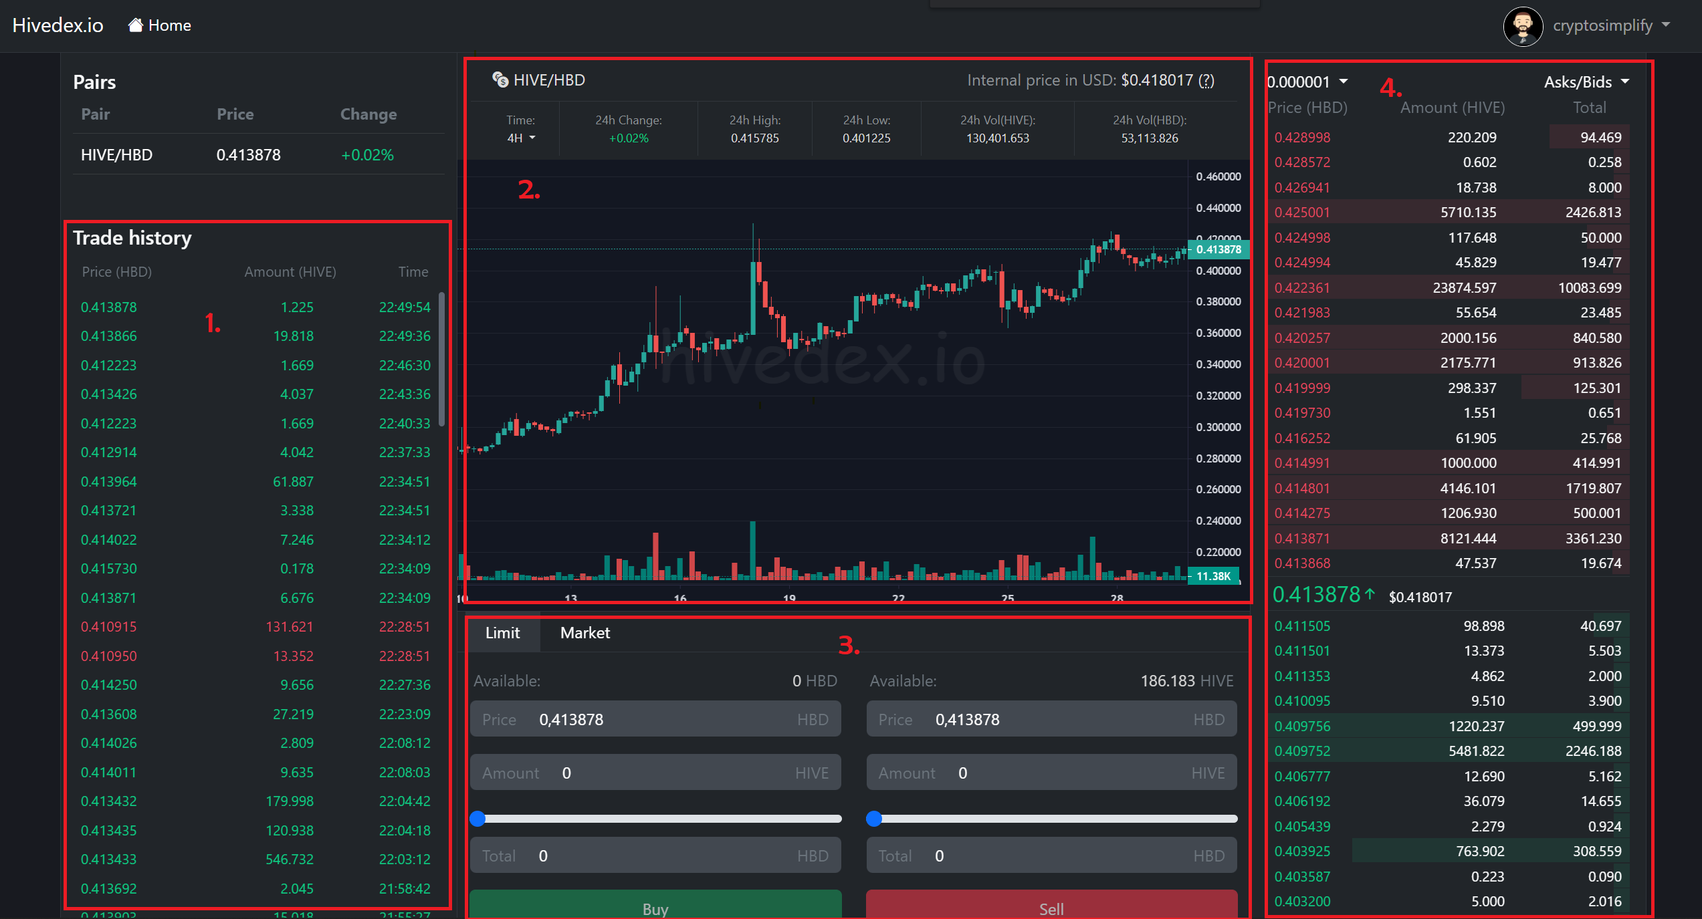The width and height of the screenshot is (1702, 919).
Task: Click the current price 0.413878 in order book
Action: click(x=1316, y=594)
